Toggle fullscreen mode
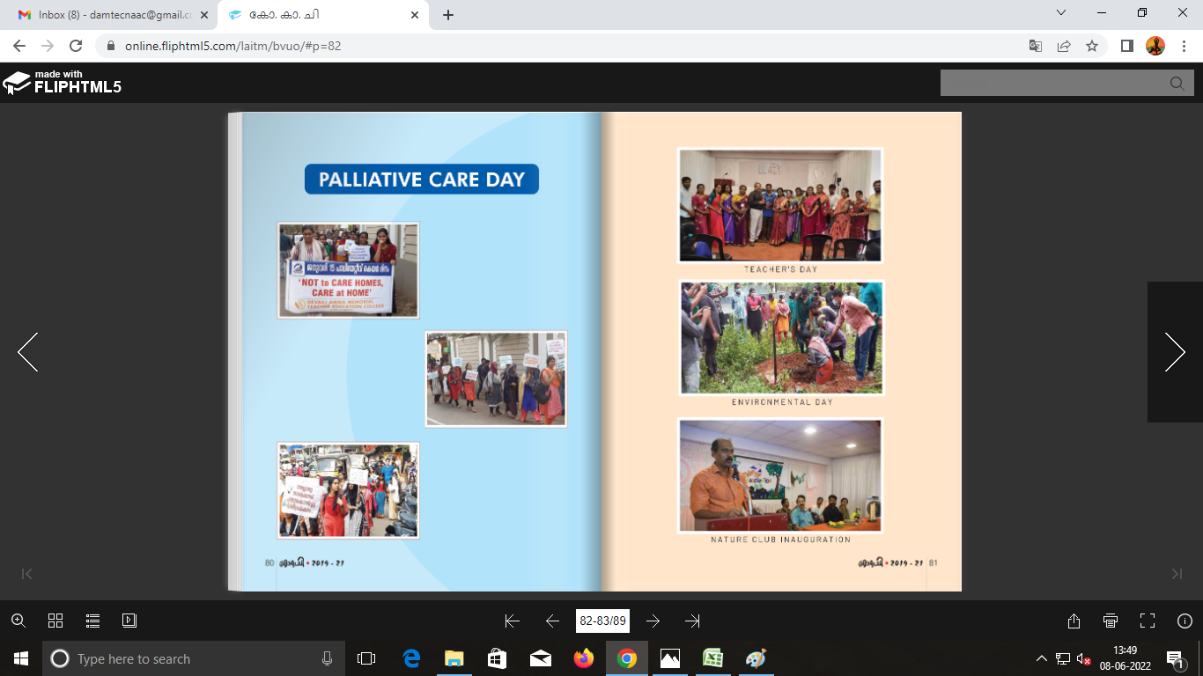 1148,621
